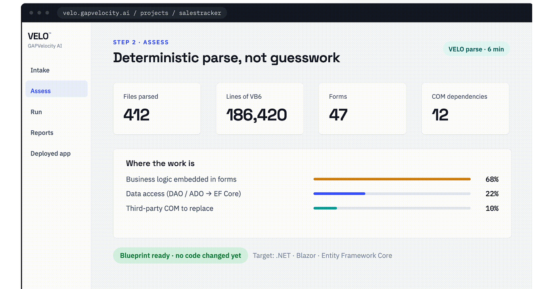The height and width of the screenshot is (289, 552).
Task: Click the Blueprint ready status badge
Action: pyautogui.click(x=180, y=256)
